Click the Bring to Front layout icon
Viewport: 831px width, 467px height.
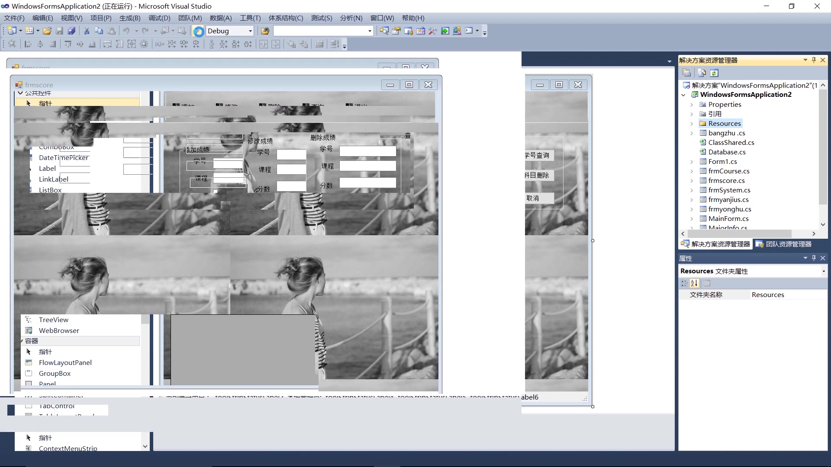click(x=292, y=44)
